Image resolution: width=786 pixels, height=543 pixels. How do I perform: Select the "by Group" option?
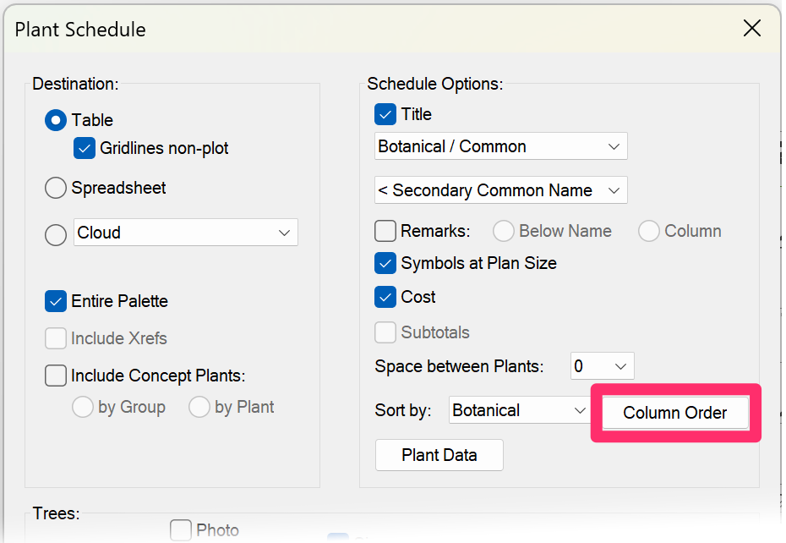pyautogui.click(x=83, y=407)
